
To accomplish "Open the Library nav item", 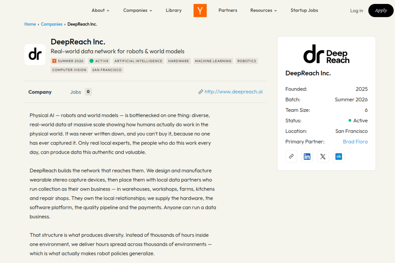I will click(174, 10).
